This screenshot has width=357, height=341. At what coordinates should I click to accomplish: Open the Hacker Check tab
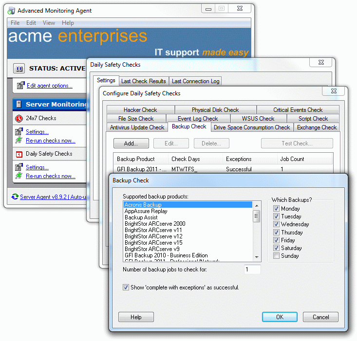(140, 110)
